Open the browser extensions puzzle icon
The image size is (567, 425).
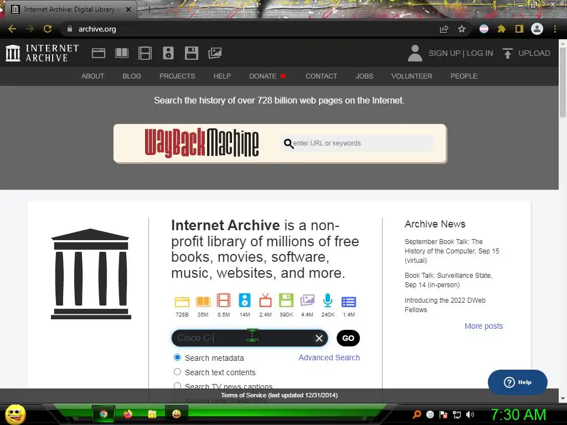(x=501, y=29)
